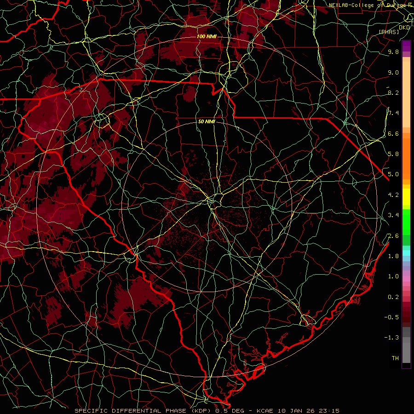
Task: Click the purple swatch at the legend top
Action: coord(406,46)
